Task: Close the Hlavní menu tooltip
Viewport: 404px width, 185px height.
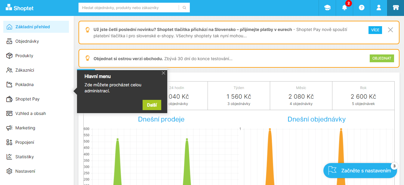Action: [x=163, y=73]
